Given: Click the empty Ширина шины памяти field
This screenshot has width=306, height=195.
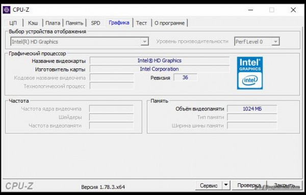Looking at the screenshot, I should (252, 126).
